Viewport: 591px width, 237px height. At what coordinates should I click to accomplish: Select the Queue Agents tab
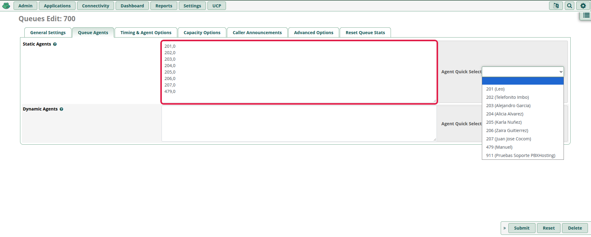[x=93, y=33]
